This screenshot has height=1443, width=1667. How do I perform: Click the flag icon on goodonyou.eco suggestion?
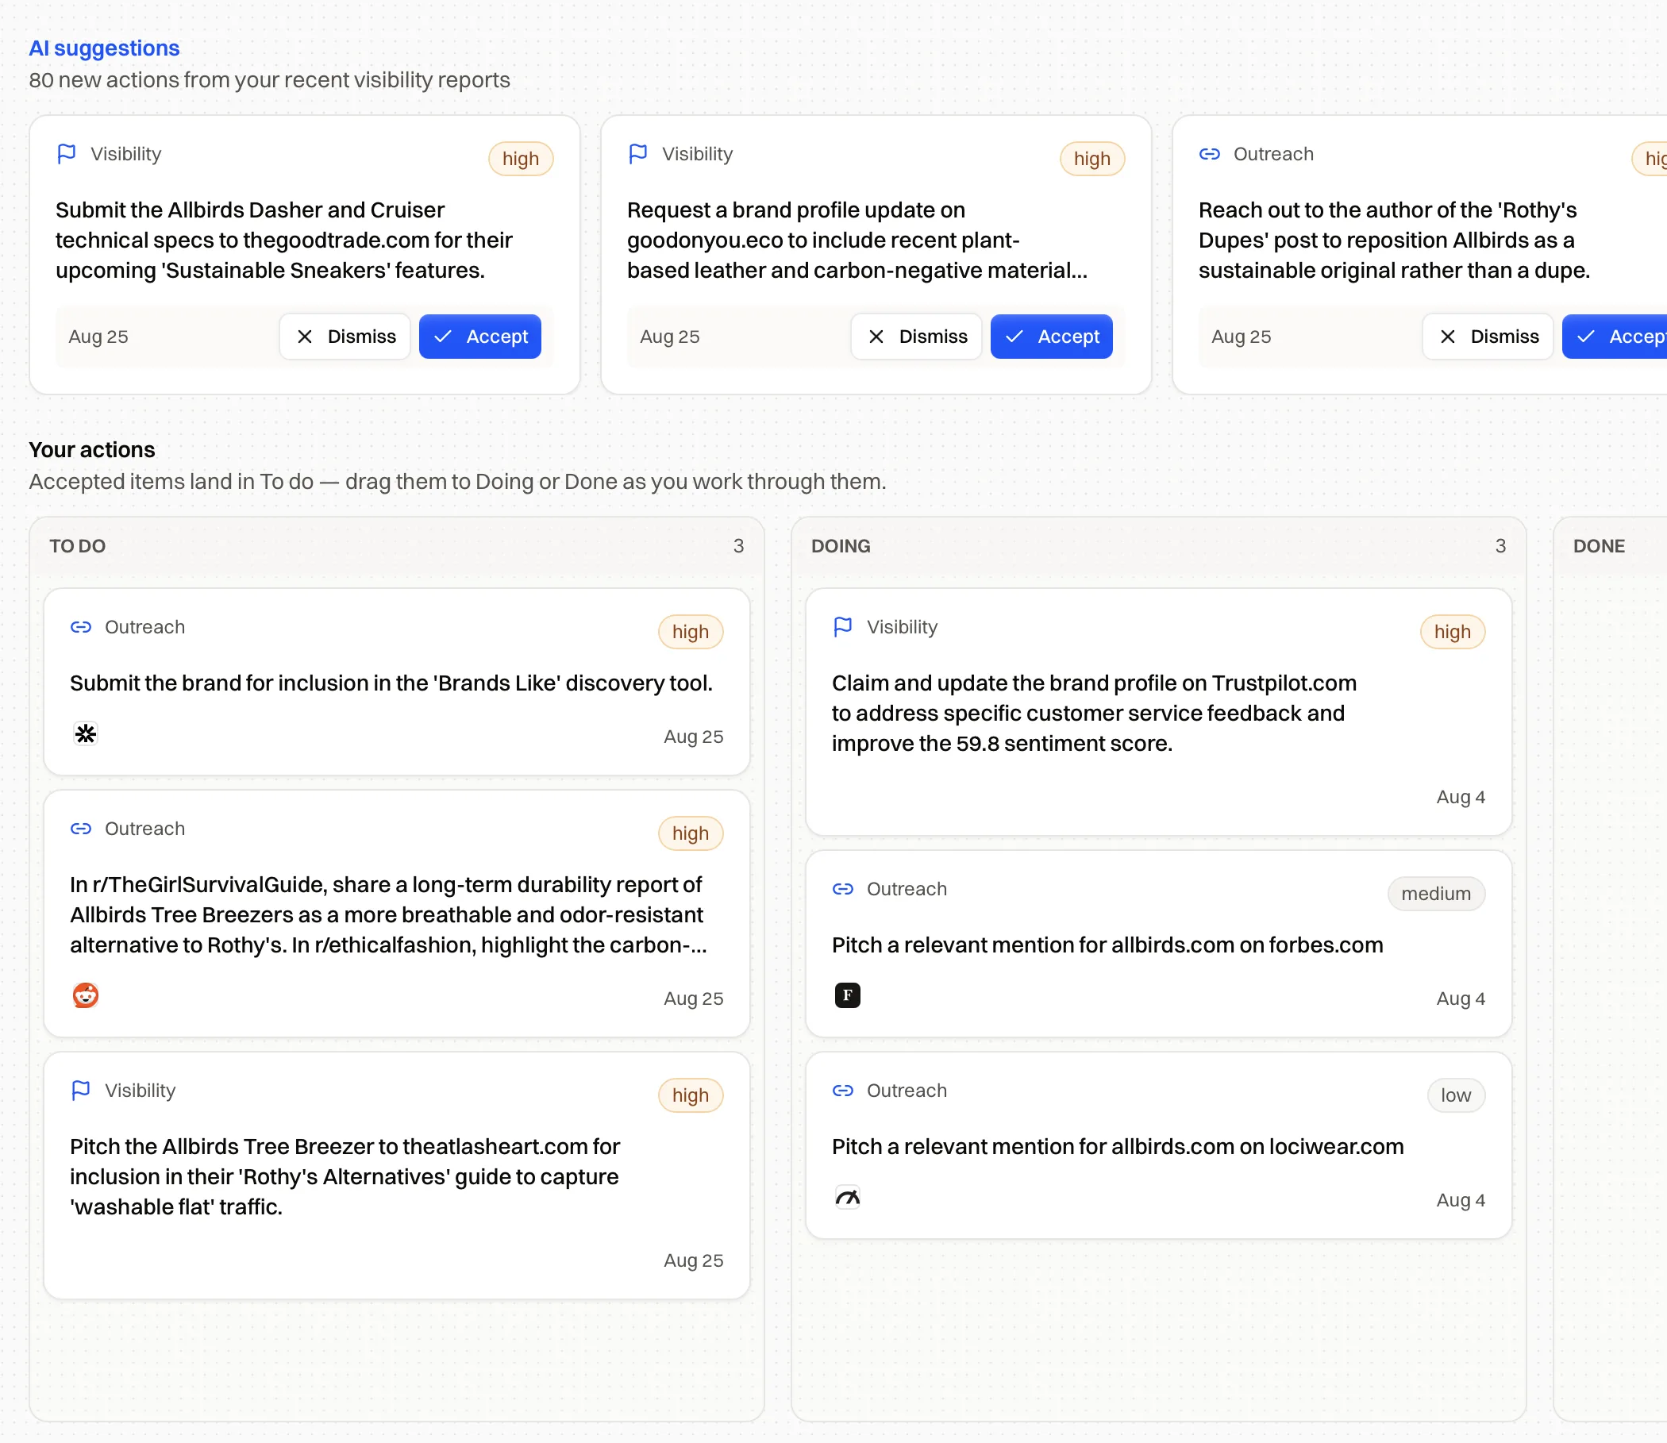[x=637, y=154]
